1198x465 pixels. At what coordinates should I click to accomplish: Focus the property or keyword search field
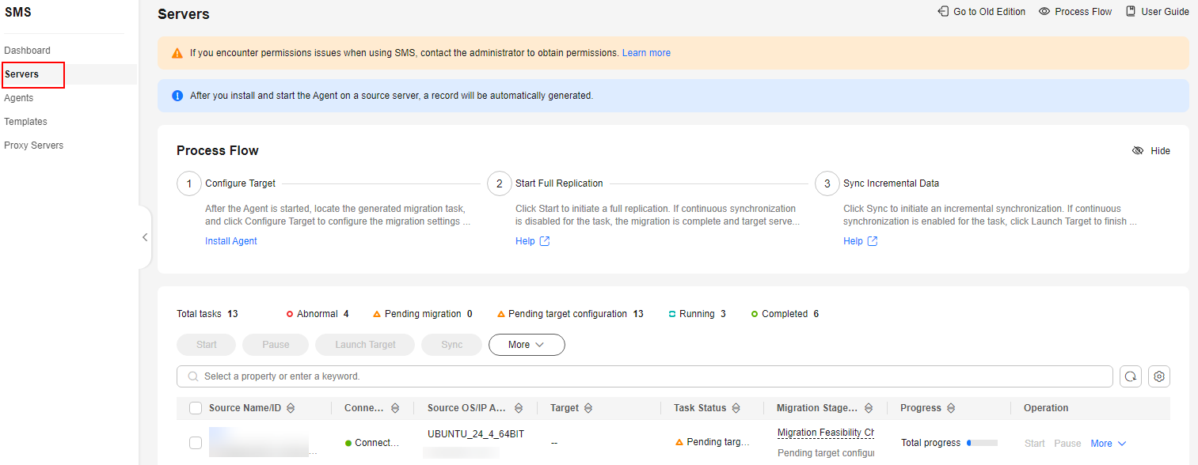645,376
